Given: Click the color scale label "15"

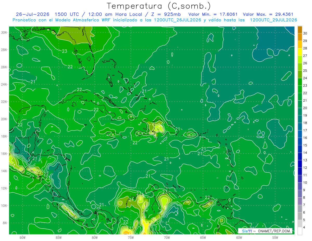Looking at the screenshot, I should coord(305,145).
